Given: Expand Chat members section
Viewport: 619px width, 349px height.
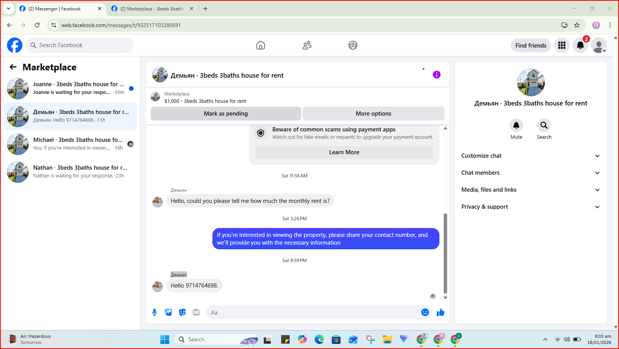Looking at the screenshot, I should point(531,173).
